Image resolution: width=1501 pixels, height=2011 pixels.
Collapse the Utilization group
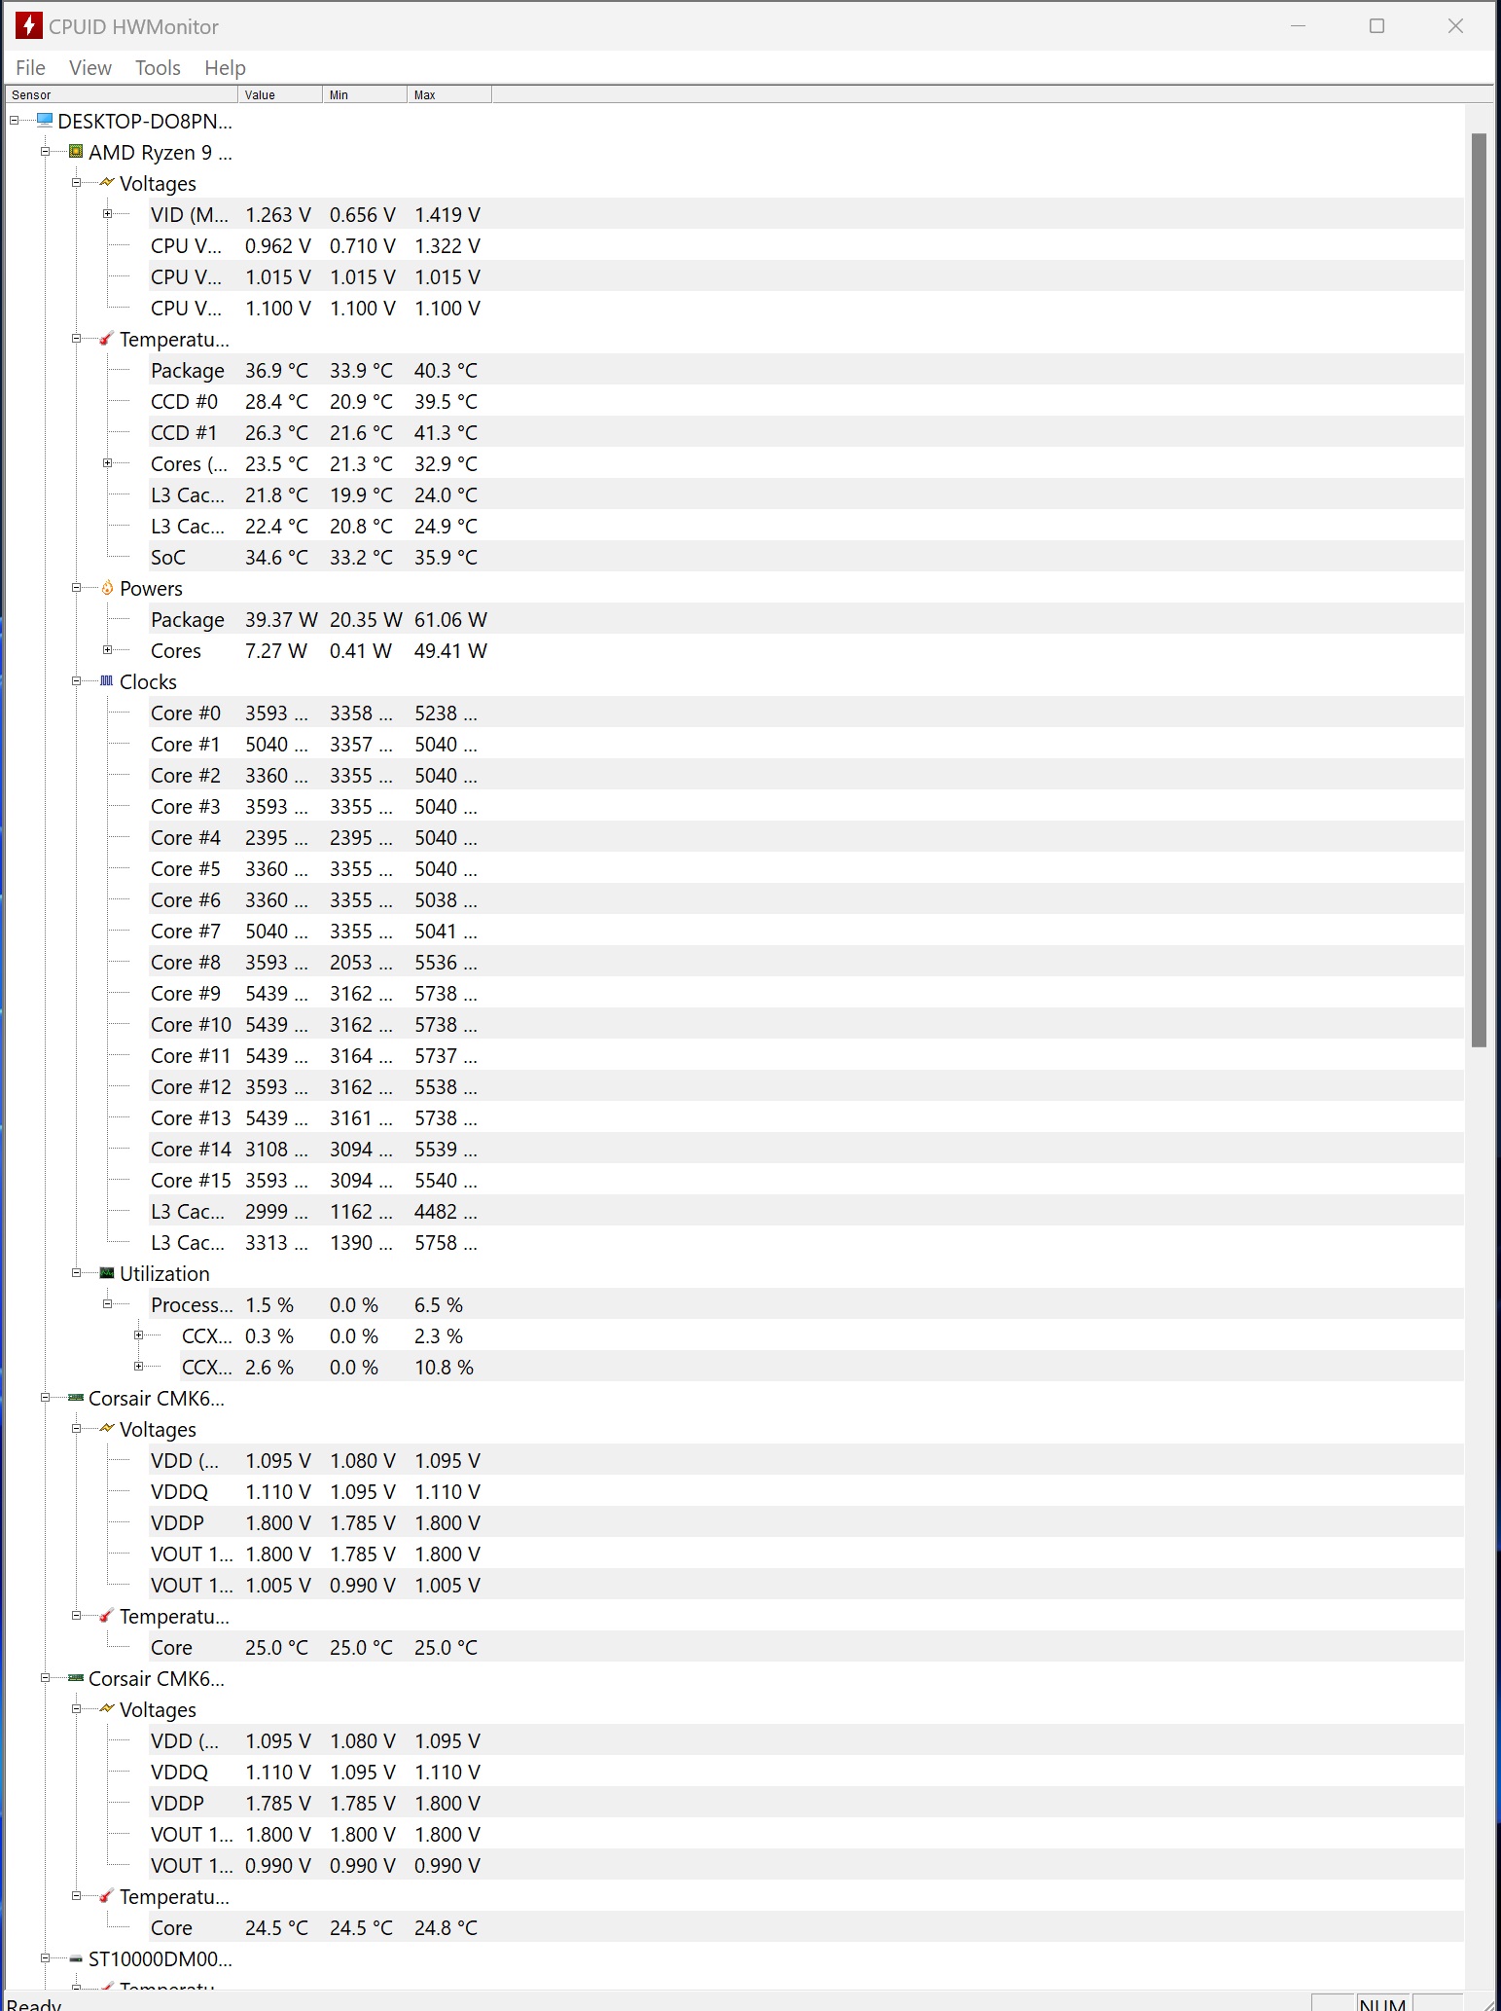(77, 1273)
